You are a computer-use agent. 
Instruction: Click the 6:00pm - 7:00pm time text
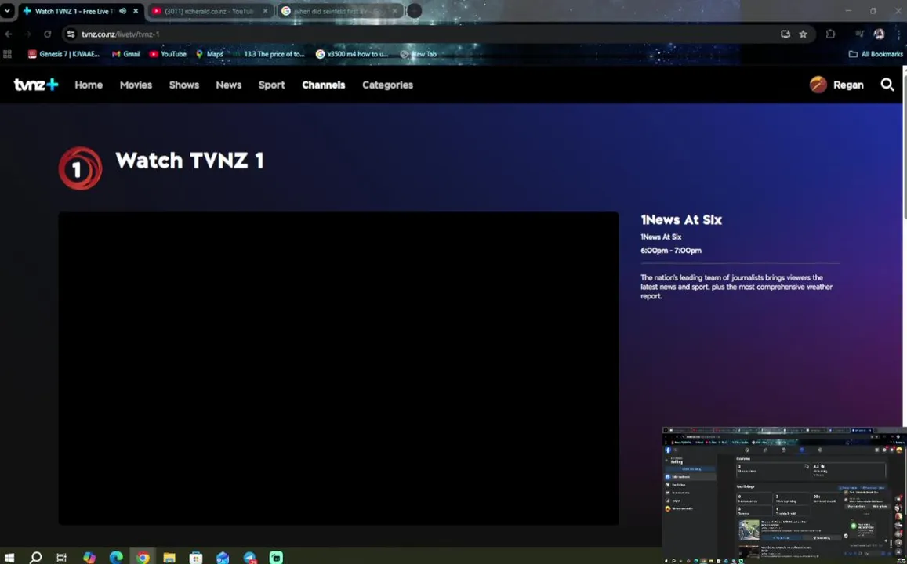[671, 250]
